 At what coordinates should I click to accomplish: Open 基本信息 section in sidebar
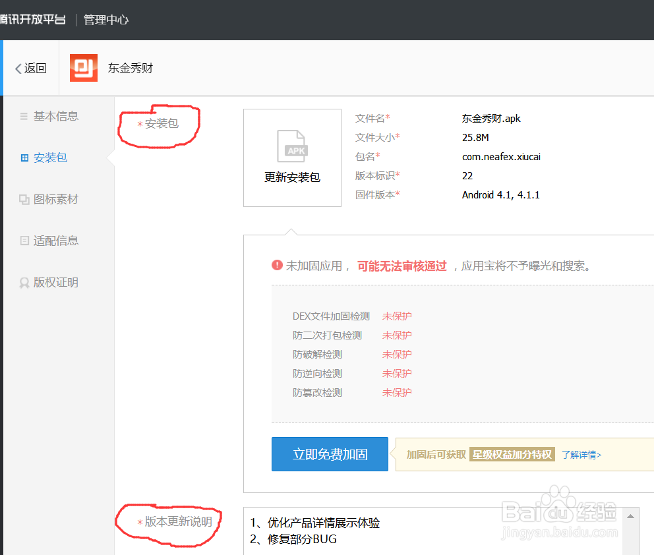click(56, 116)
